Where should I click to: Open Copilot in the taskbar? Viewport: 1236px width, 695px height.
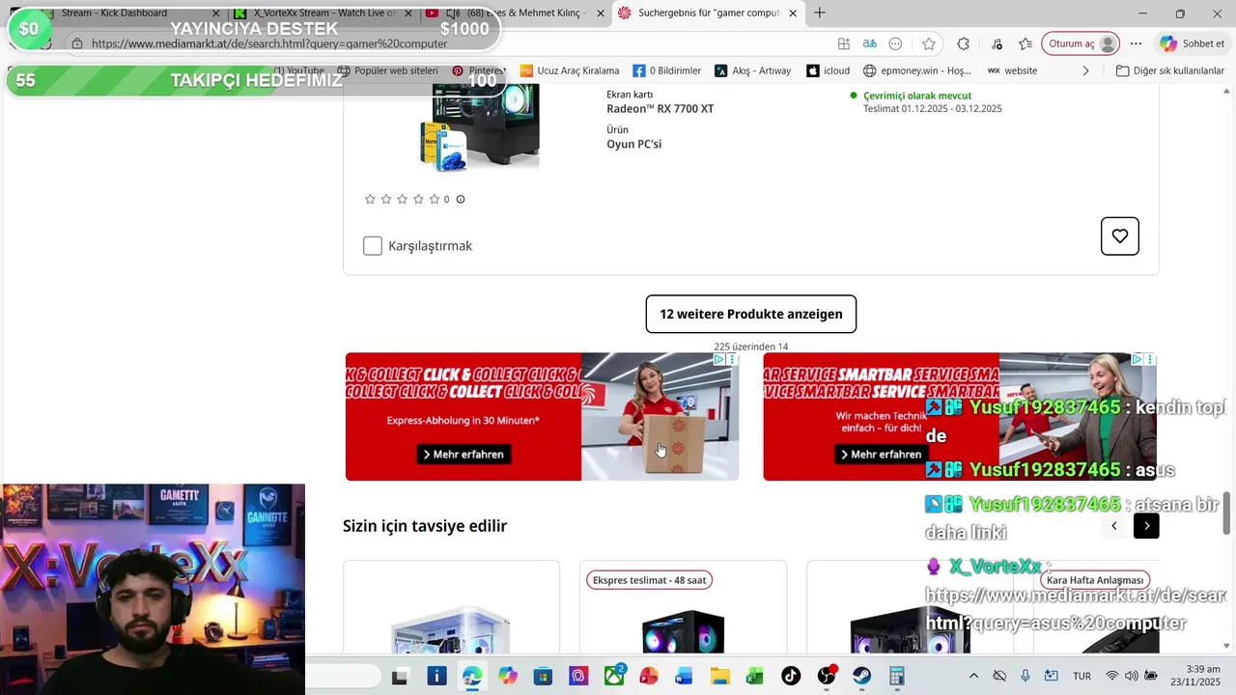tap(507, 676)
